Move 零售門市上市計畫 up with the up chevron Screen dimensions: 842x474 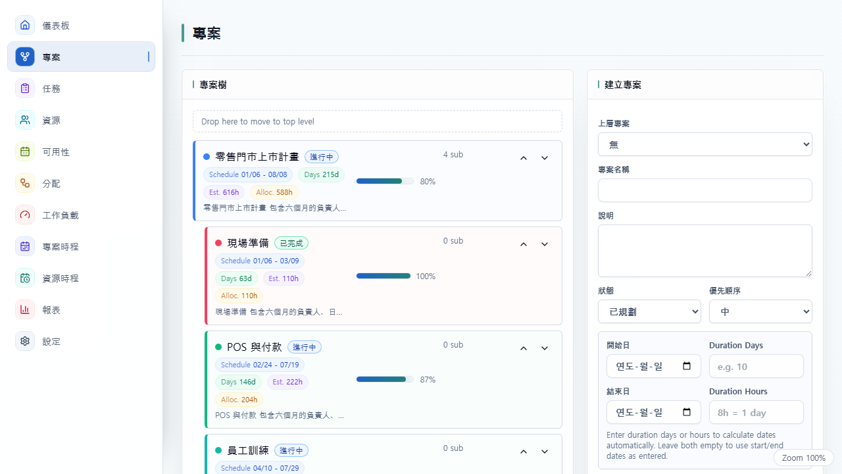[x=524, y=158]
